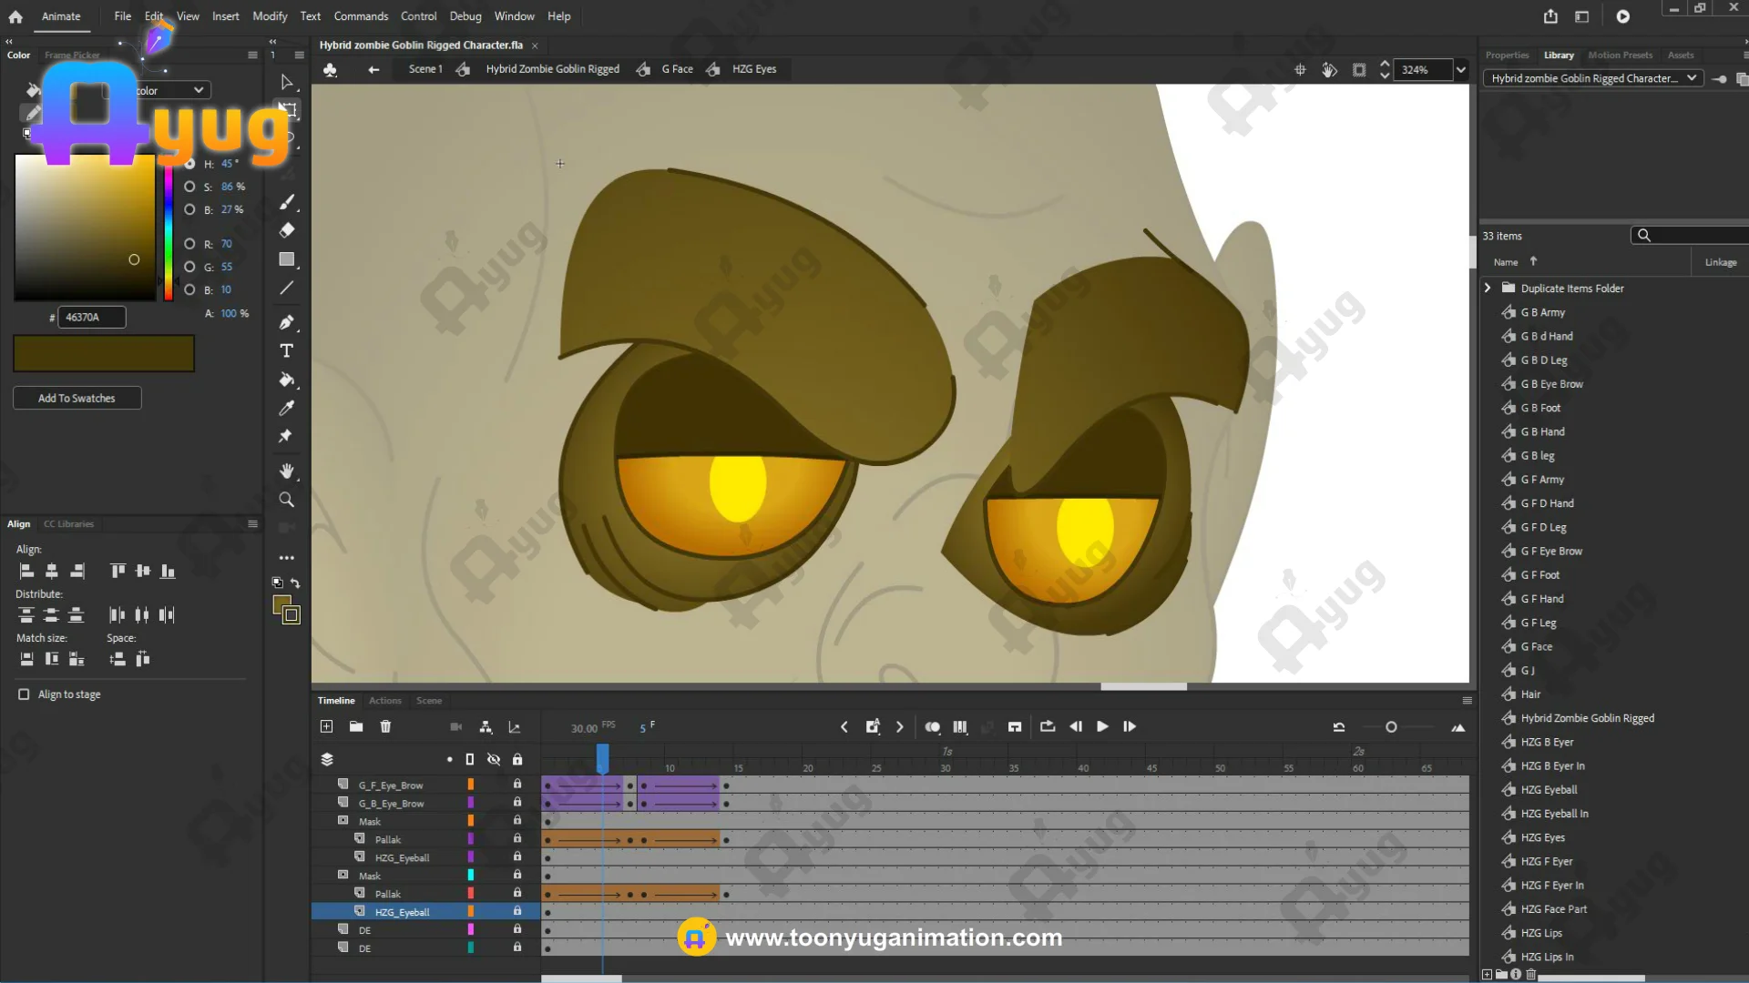Click the delete layer trash icon

tap(385, 726)
